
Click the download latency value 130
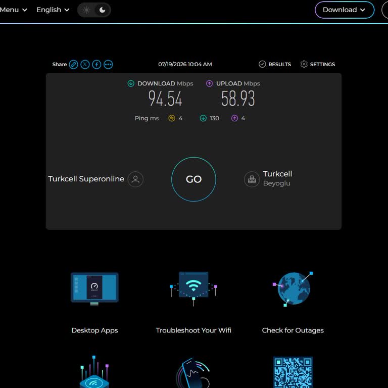tap(214, 118)
